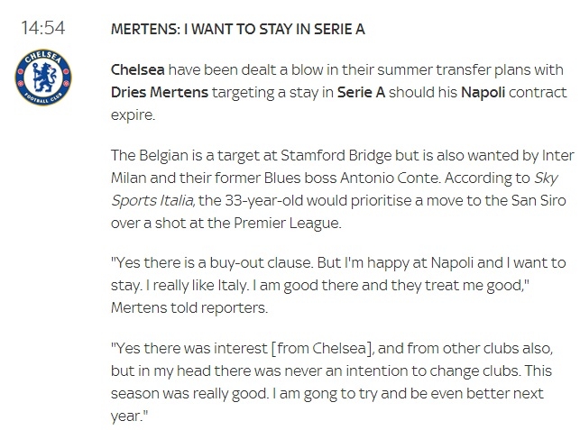
Task: Open the Mertens Serie A headline
Action: click(237, 29)
